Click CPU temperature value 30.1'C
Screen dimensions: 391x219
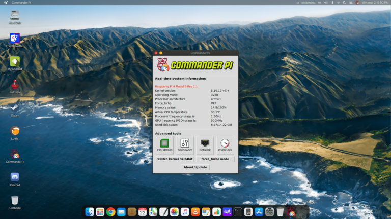tap(215, 112)
